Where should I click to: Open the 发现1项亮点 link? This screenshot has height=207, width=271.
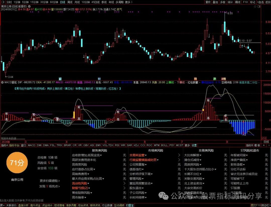tap(50, 186)
